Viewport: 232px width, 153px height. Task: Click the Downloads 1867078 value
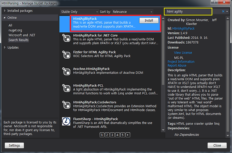[192, 42]
